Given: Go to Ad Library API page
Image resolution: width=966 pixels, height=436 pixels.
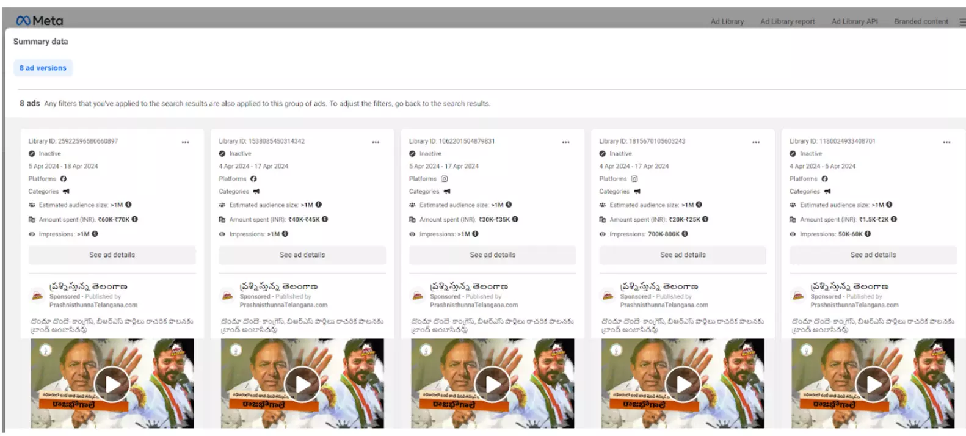Looking at the screenshot, I should [x=854, y=21].
